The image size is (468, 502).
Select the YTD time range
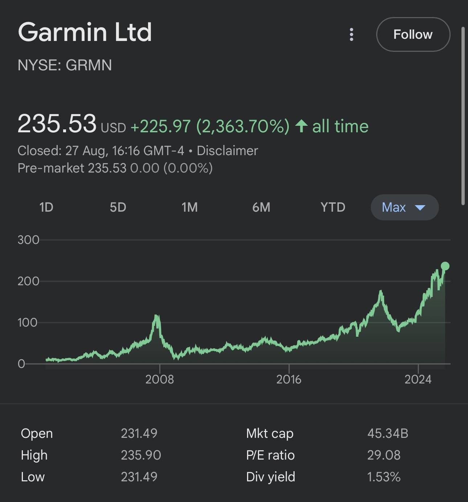(333, 207)
